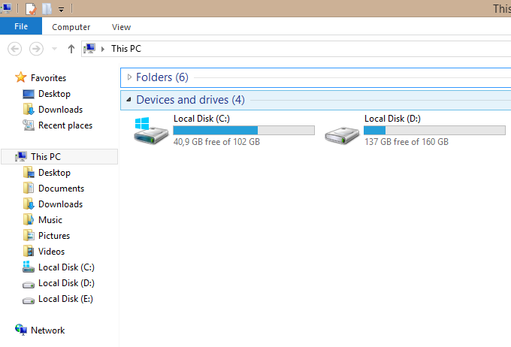The image size is (511, 347).
Task: Click the Local Disk (C:) label in main pane
Action: tap(201, 119)
